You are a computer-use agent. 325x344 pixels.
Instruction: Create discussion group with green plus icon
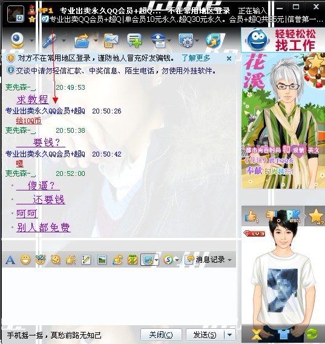(x=134, y=41)
